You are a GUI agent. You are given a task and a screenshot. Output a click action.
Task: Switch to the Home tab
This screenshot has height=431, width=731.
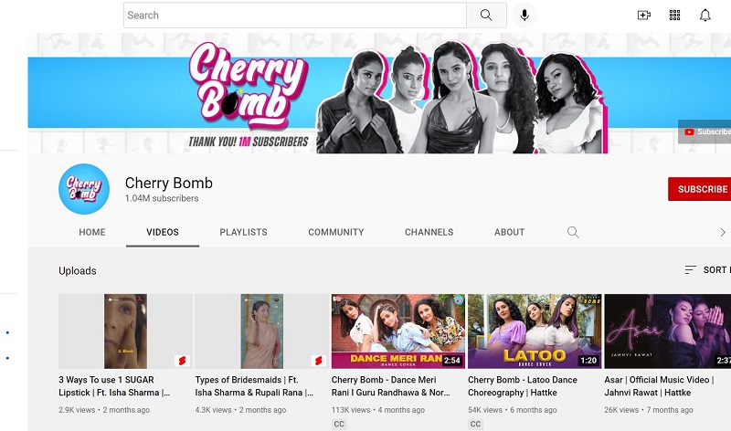(92, 232)
